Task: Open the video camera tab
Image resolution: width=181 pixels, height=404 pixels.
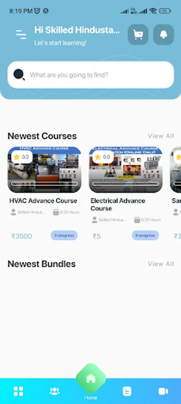Action: 163,391
